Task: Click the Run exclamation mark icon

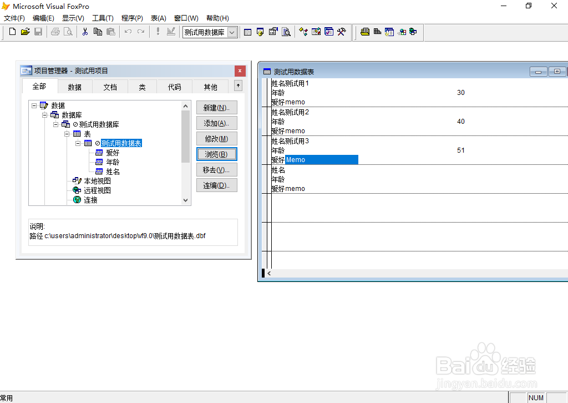Action: [158, 32]
